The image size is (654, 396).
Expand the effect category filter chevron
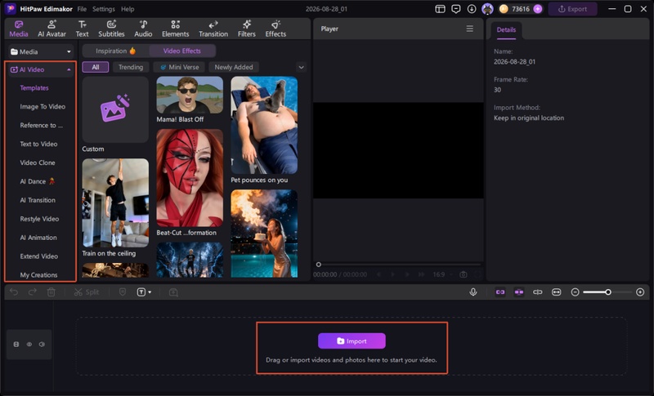301,67
